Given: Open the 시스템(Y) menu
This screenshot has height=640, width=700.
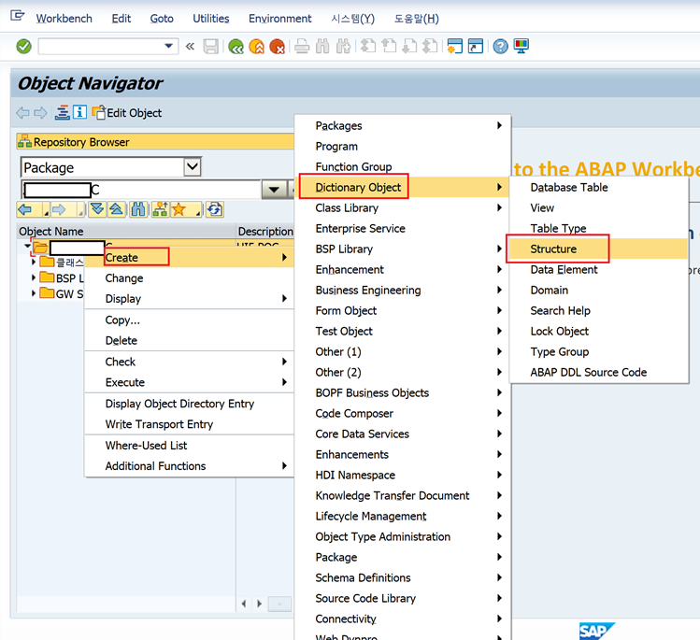Looking at the screenshot, I should point(352,19).
